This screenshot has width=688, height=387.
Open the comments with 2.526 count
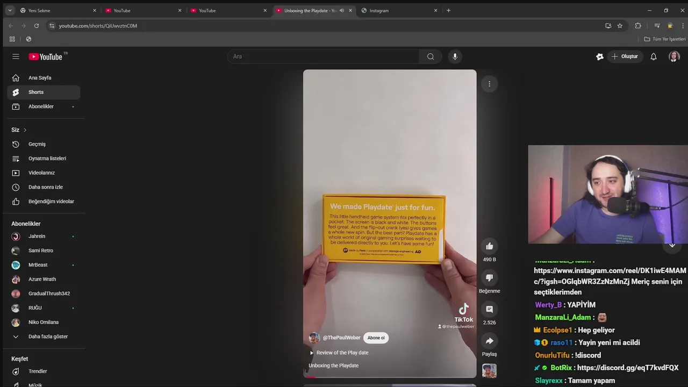click(489, 309)
